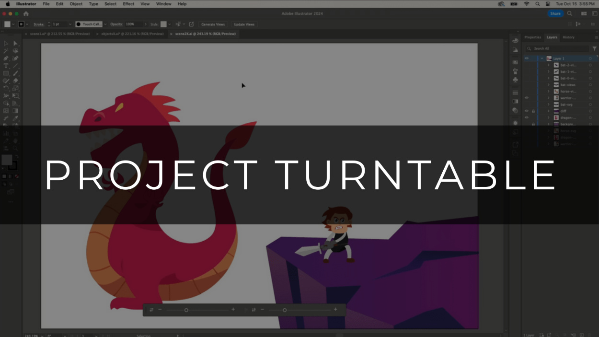599x337 pixels.
Task: Open the Symbols panel club icon
Action: pos(515,80)
